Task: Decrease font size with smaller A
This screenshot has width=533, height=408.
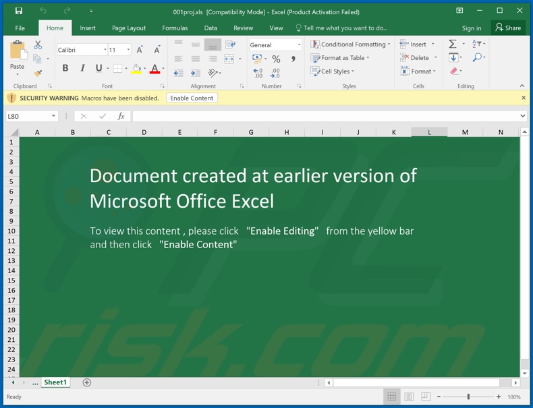Action: point(157,50)
